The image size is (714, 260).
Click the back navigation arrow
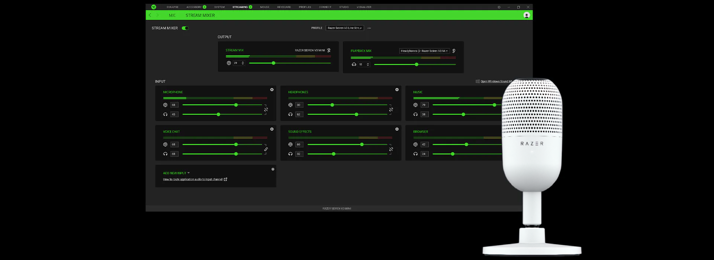pyautogui.click(x=150, y=15)
